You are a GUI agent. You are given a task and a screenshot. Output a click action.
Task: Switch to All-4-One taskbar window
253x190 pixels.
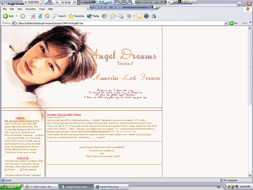[41, 187]
